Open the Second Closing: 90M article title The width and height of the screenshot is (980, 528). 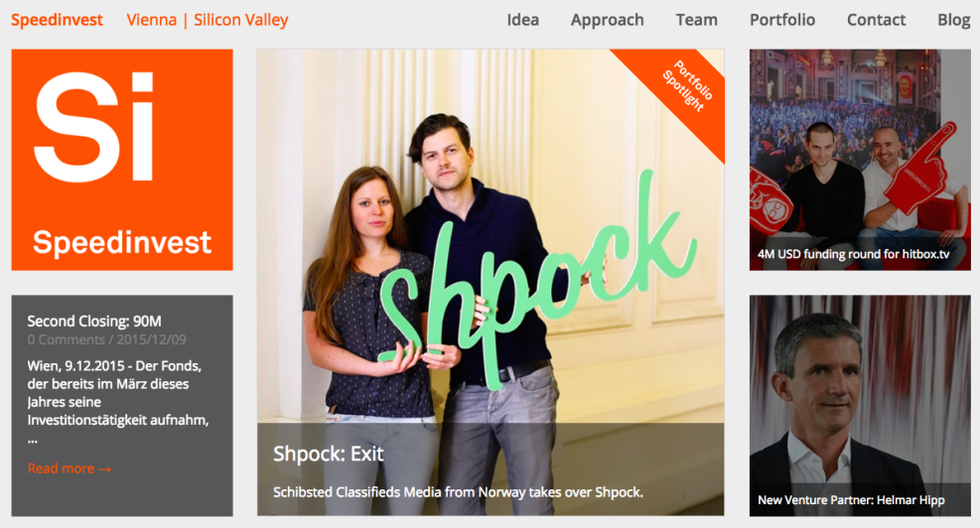94,322
